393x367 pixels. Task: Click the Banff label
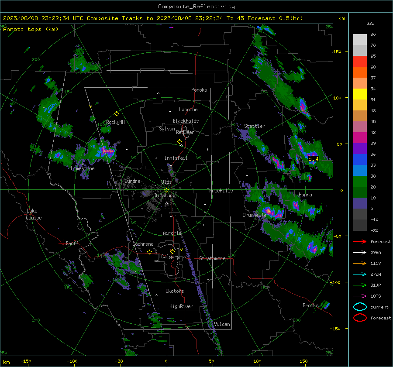(x=72, y=243)
